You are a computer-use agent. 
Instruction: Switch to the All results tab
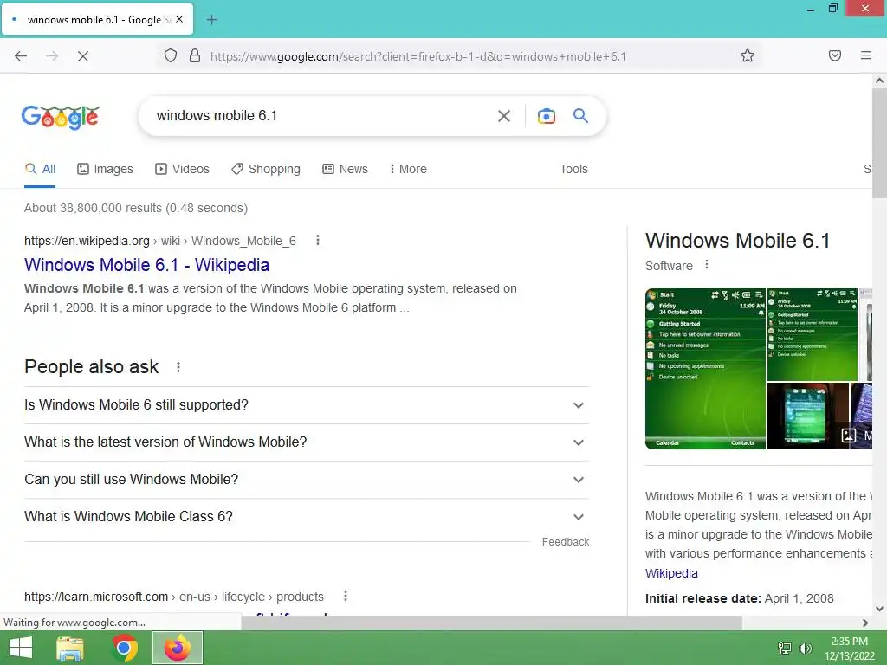coord(40,169)
